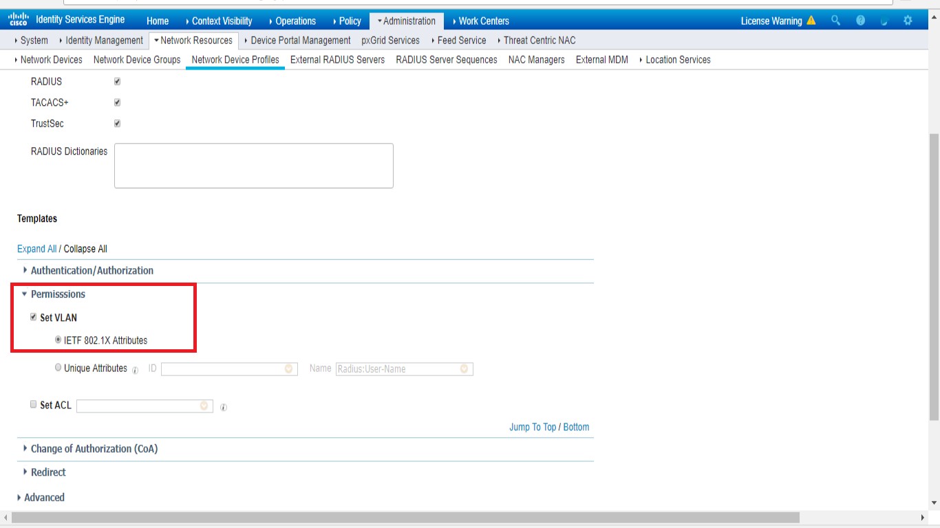The height and width of the screenshot is (528, 940).
Task: Click the Cisco logo icon
Action: click(19, 19)
